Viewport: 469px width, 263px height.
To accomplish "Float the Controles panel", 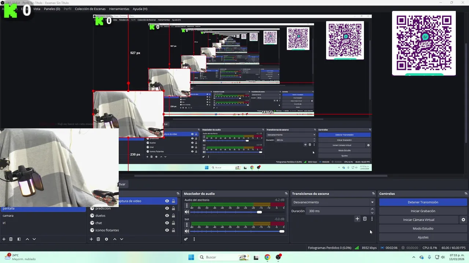I will [x=466, y=194].
